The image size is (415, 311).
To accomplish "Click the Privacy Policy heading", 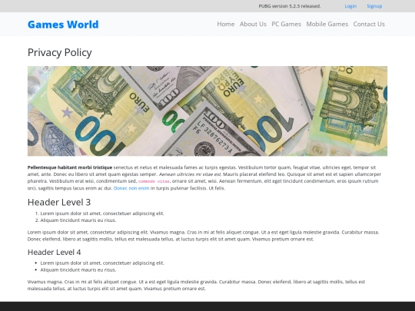I will tap(59, 52).
